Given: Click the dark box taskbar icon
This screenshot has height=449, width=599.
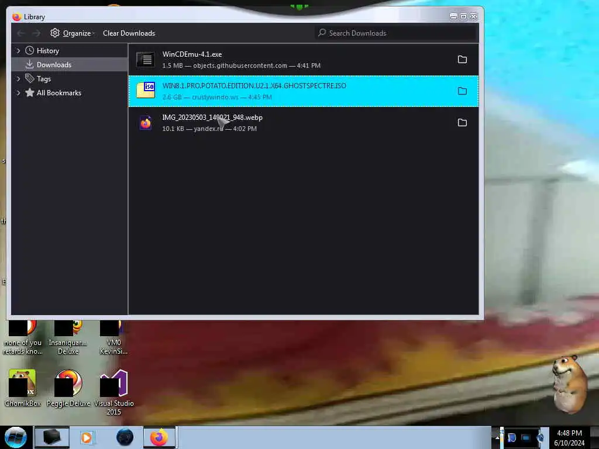Looking at the screenshot, I should pos(51,437).
